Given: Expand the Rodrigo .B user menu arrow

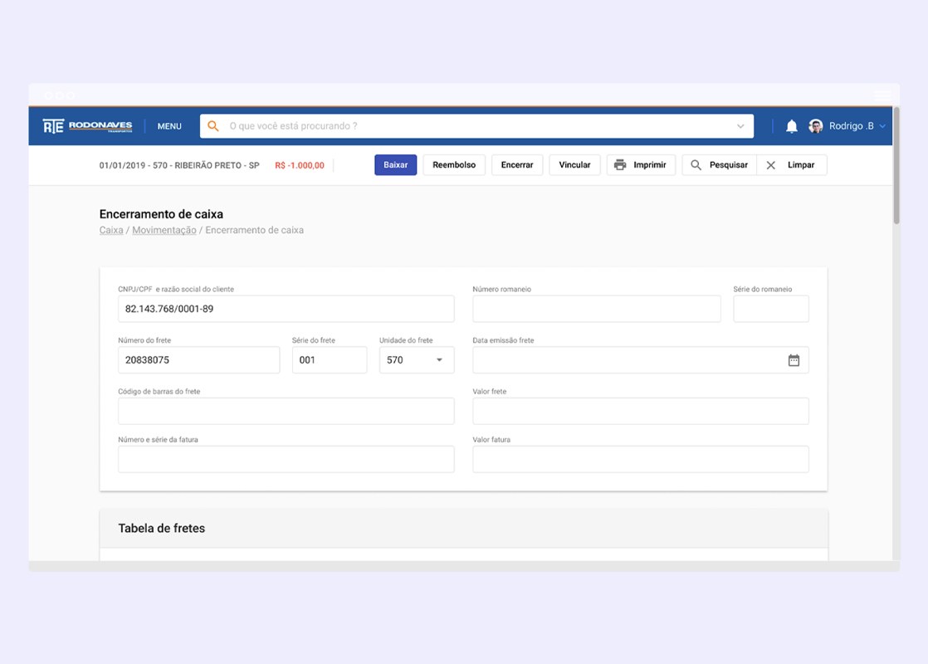Looking at the screenshot, I should coord(882,126).
